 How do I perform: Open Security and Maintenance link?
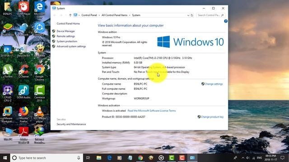[x=71, y=124]
